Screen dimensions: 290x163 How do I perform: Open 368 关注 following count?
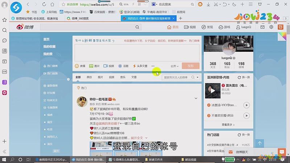(x=213, y=65)
